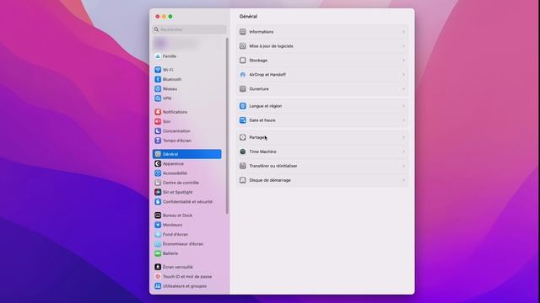Click the Rechercher search field
This screenshot has height=303, width=540.
pyautogui.click(x=189, y=29)
